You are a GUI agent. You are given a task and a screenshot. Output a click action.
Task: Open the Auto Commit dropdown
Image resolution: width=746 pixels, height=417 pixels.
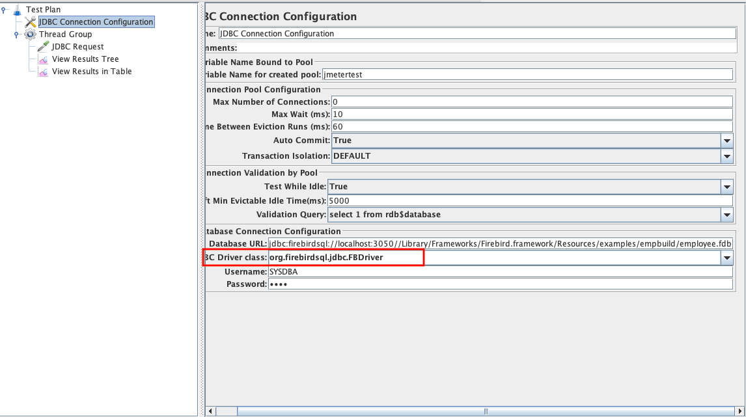pyautogui.click(x=727, y=140)
